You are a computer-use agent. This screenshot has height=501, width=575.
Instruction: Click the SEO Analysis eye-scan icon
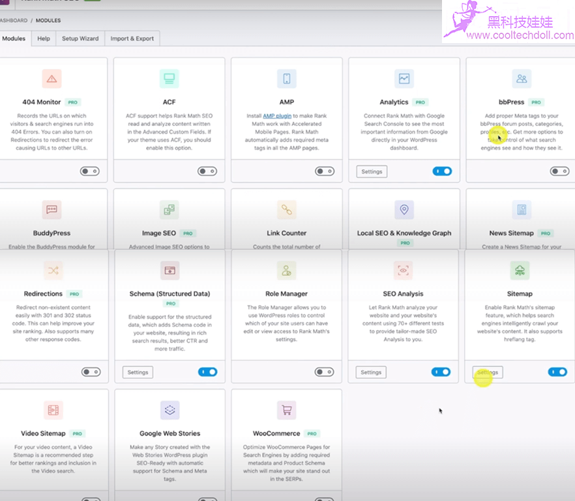click(x=403, y=271)
